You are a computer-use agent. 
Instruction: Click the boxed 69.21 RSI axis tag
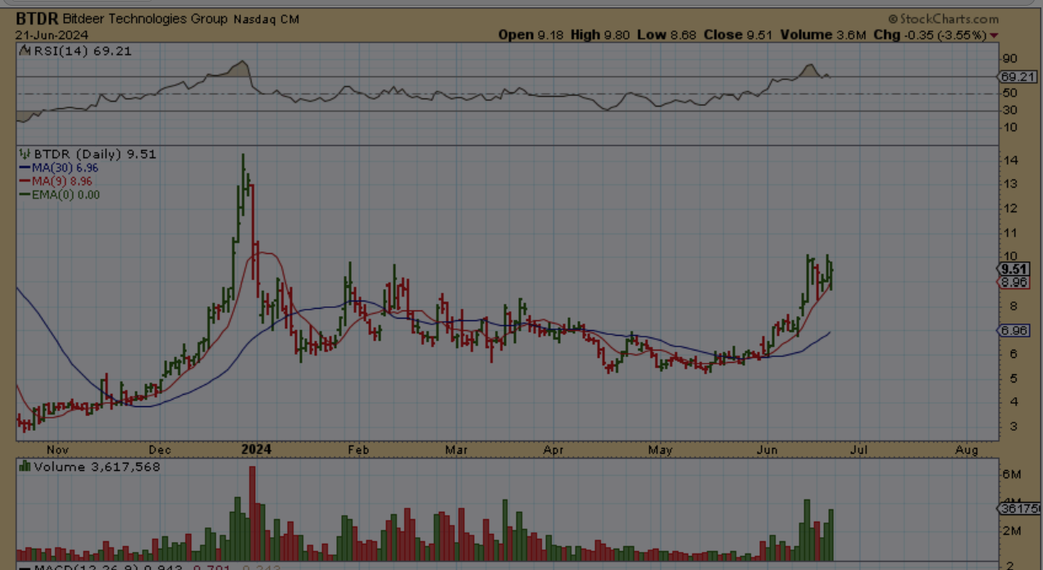point(1015,76)
